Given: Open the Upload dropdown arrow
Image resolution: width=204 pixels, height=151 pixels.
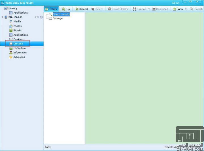Looking at the screenshot, I should [149, 9].
